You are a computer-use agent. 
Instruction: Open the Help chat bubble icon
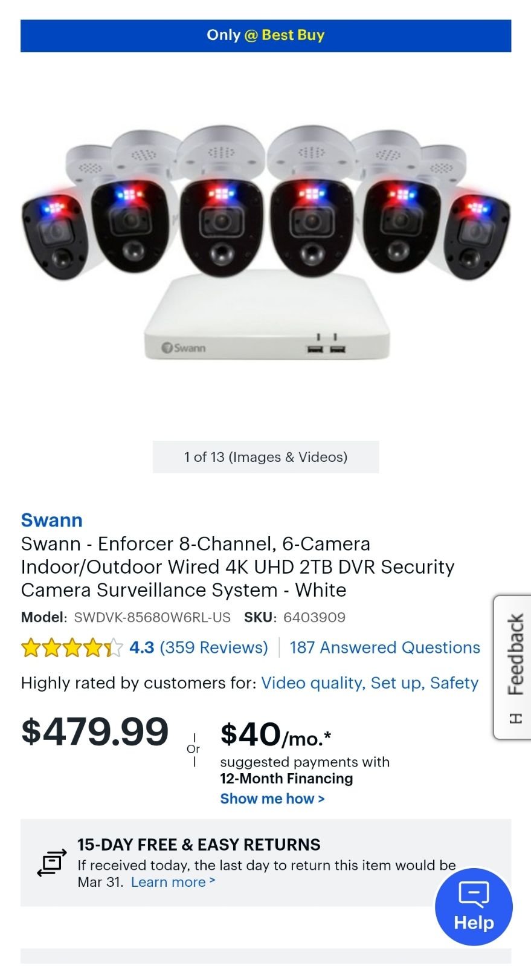click(474, 906)
